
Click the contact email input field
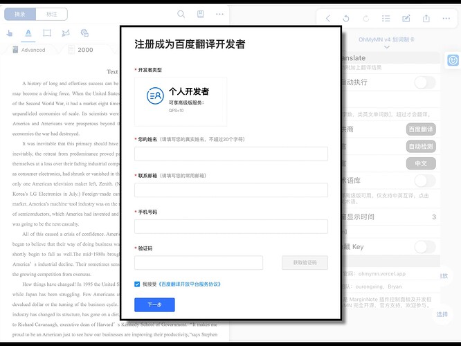coord(231,190)
